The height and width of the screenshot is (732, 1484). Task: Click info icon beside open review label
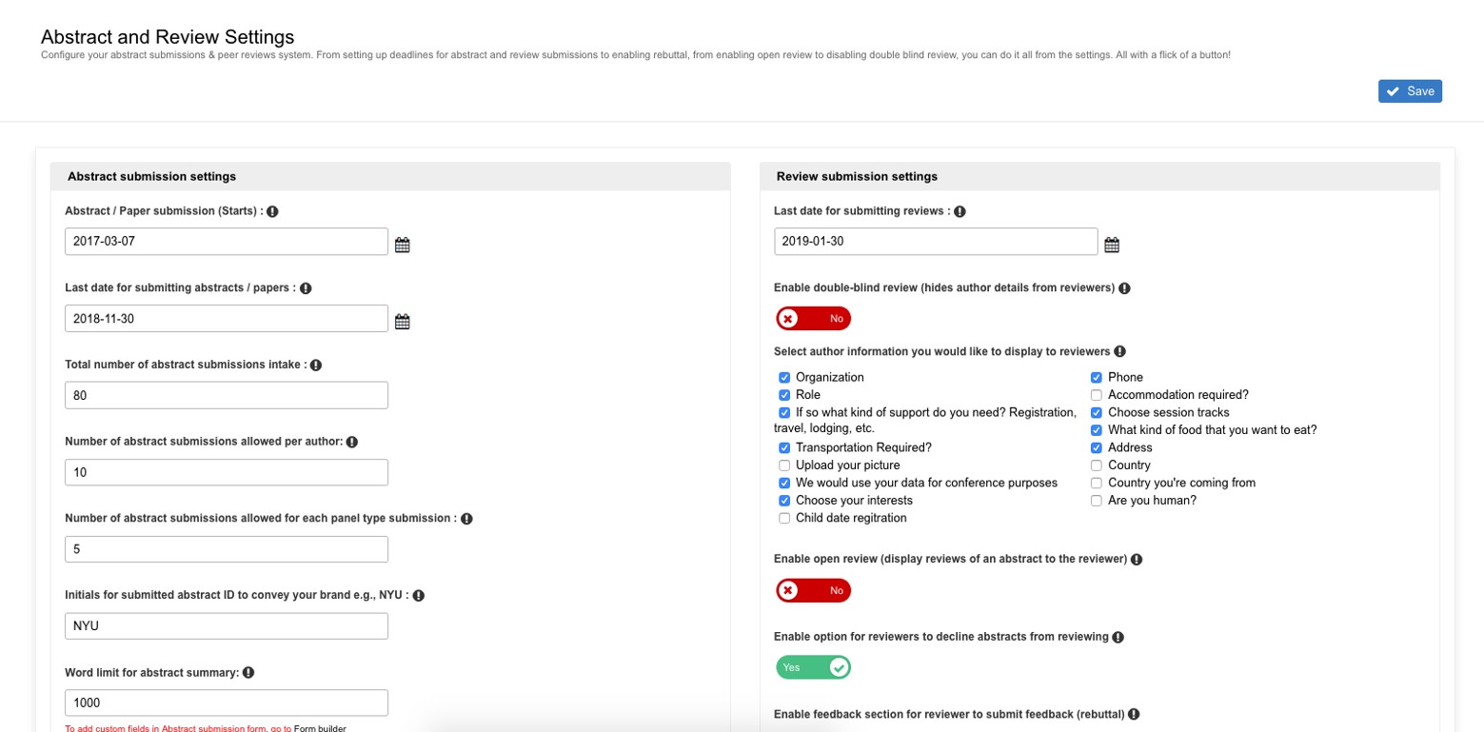(1137, 560)
